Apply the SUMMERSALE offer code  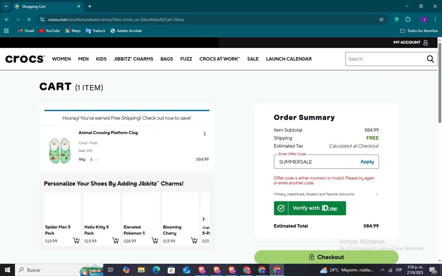coord(367,162)
